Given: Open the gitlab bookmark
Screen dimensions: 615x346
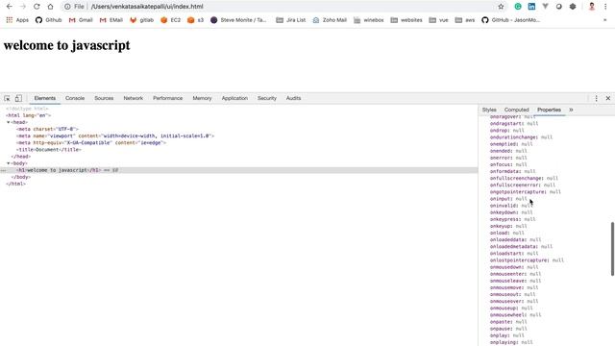Looking at the screenshot, I should [141, 20].
